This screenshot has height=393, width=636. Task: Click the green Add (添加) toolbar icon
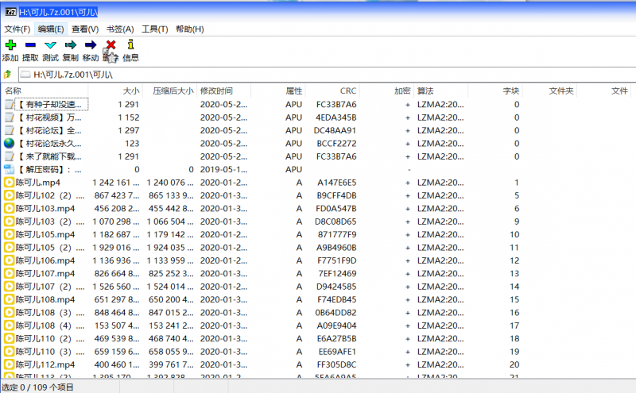click(x=10, y=45)
